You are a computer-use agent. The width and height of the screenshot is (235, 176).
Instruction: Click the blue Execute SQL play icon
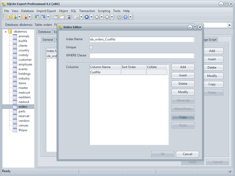pyautogui.click(x=87, y=17)
